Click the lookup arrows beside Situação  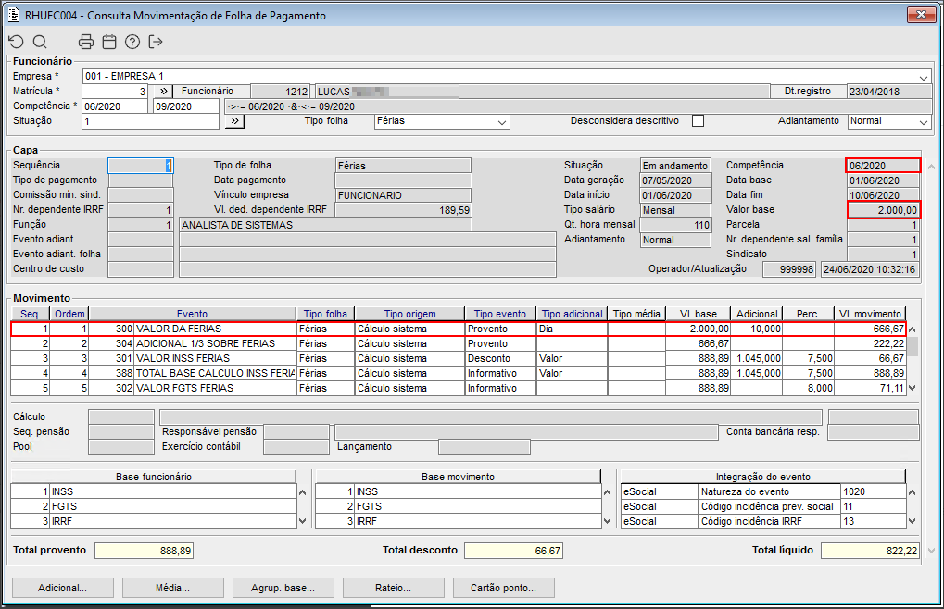coord(234,121)
